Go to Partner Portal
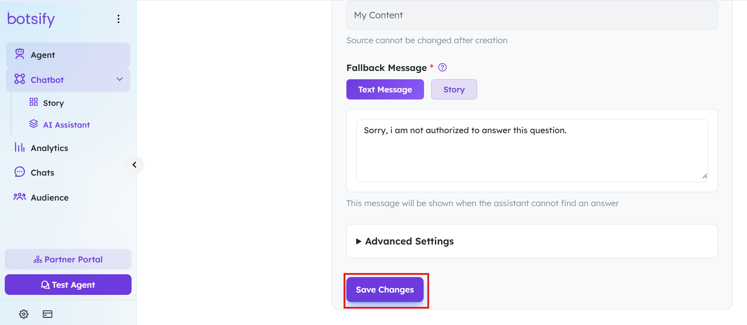This screenshot has width=747, height=325. (x=68, y=259)
